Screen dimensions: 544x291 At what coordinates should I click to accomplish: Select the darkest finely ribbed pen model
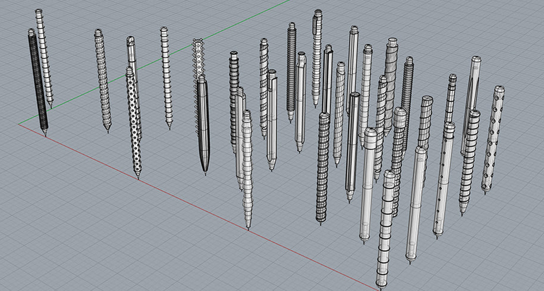click(38, 82)
